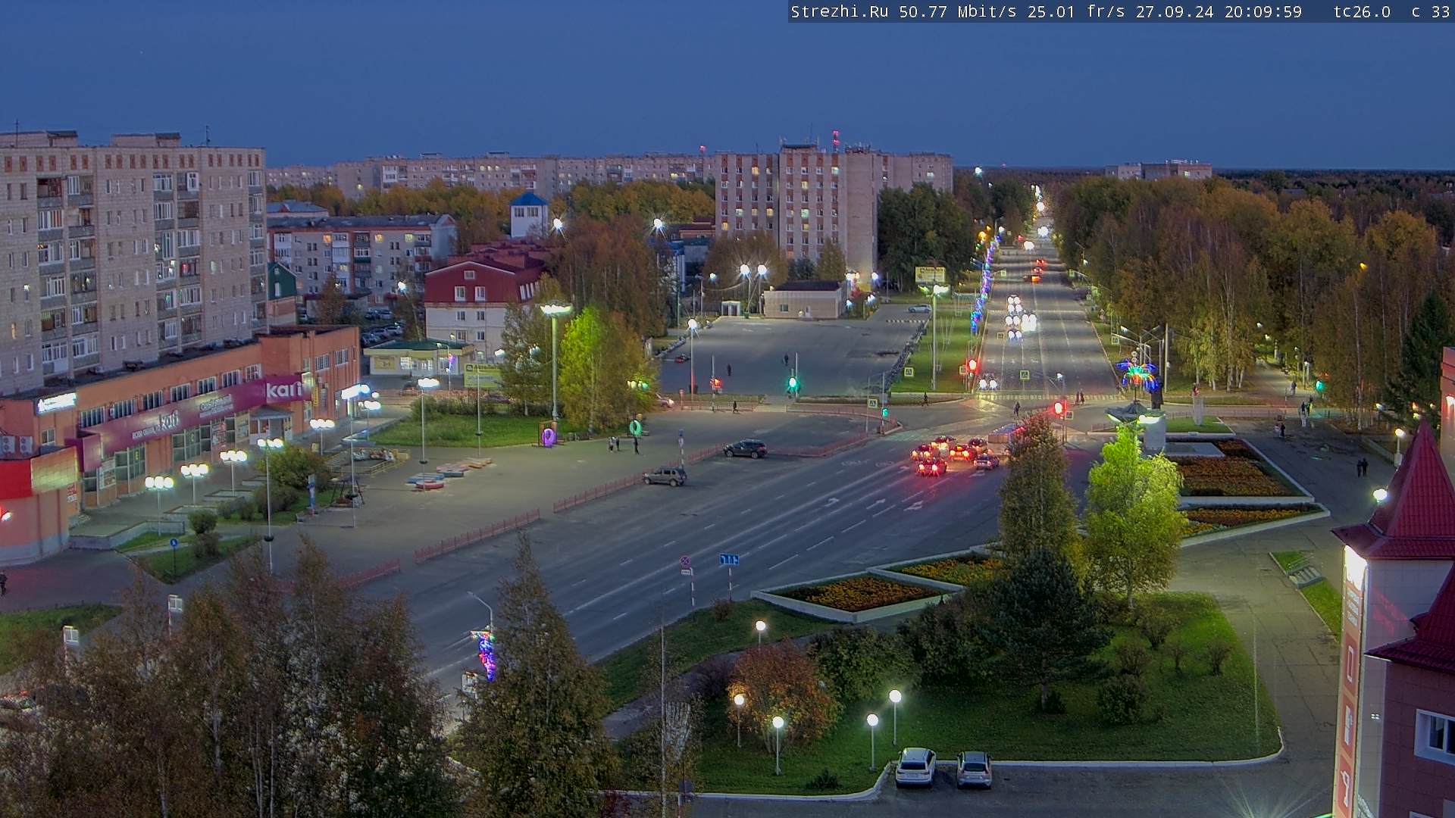Click the c 33 overlay value
The width and height of the screenshot is (1455, 818).
pos(1431,12)
